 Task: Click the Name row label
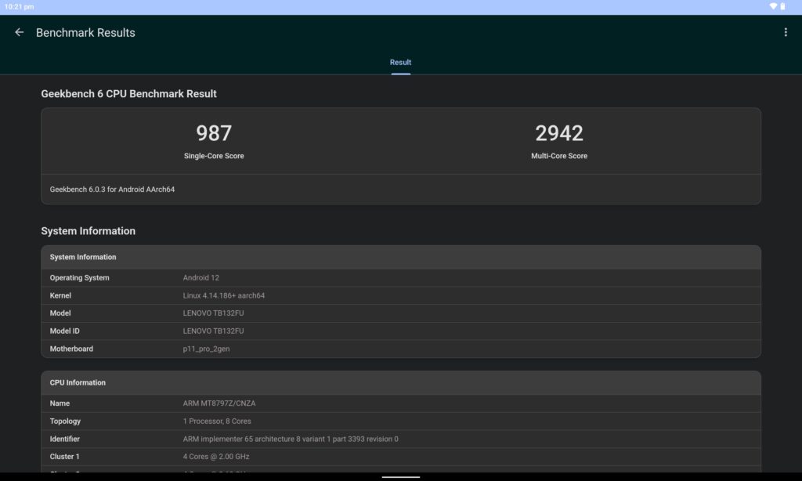60,403
